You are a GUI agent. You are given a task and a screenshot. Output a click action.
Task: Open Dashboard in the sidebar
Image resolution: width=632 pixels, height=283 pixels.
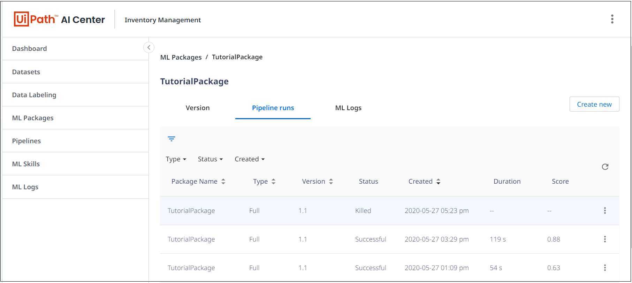pos(76,49)
